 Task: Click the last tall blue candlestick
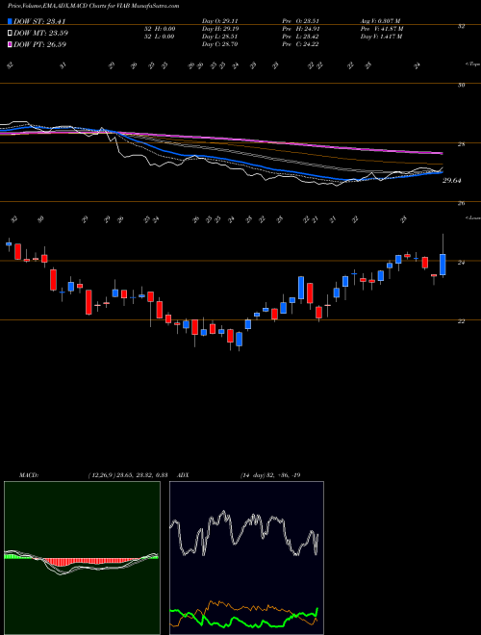pyautogui.click(x=443, y=265)
